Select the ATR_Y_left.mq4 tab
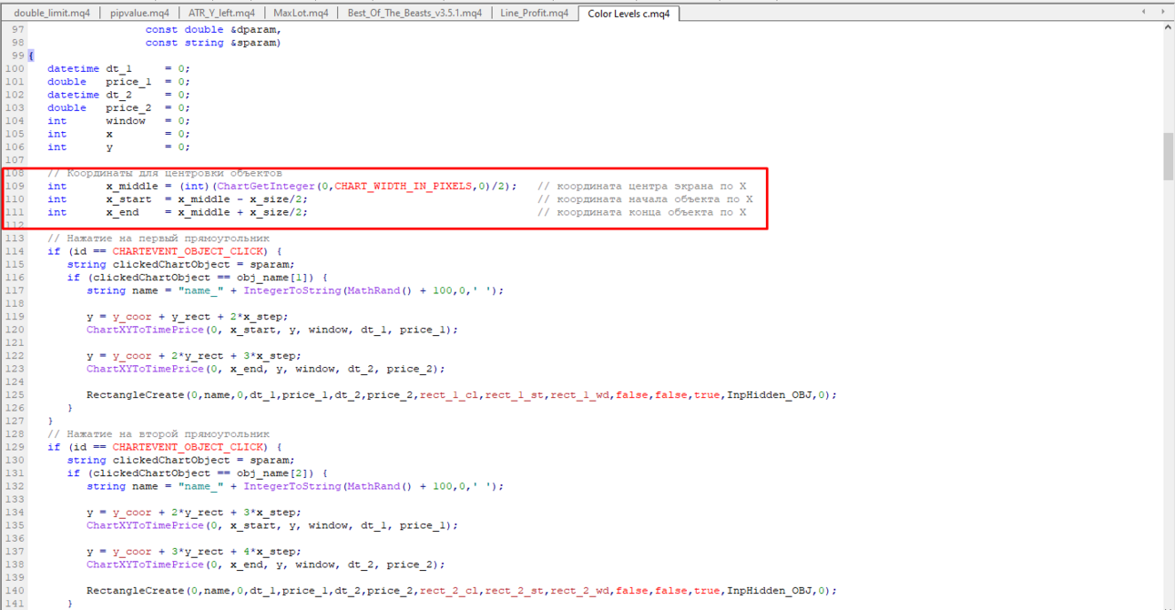Viewport: 1175px width, 610px height. [x=221, y=13]
